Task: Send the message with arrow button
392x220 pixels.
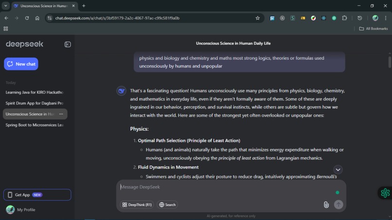Action: click(339, 204)
